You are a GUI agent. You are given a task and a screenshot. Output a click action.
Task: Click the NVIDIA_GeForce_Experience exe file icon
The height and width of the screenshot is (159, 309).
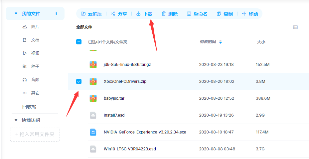click(x=93, y=132)
